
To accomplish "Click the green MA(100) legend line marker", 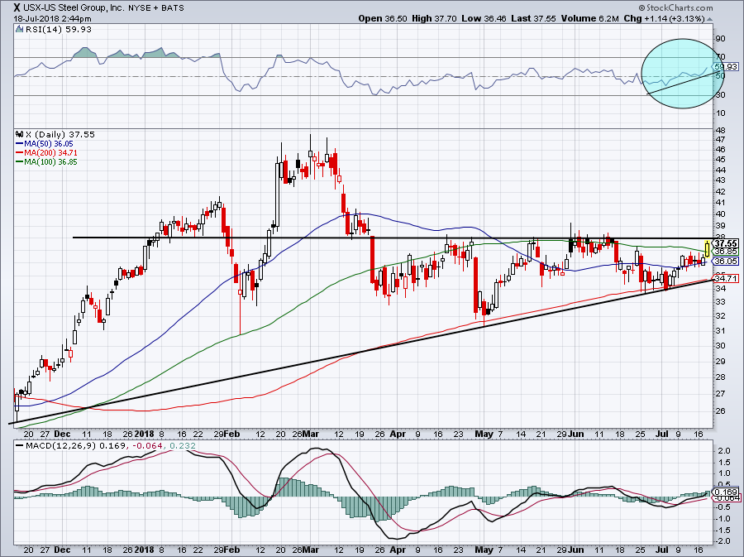I will (20, 162).
